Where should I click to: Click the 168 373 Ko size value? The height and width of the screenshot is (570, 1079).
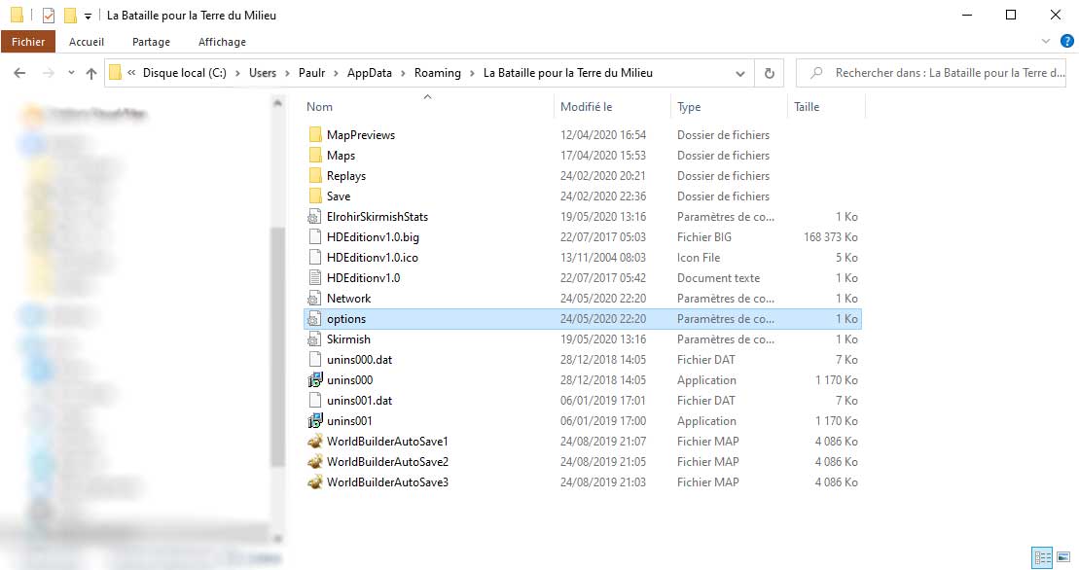[x=831, y=237]
